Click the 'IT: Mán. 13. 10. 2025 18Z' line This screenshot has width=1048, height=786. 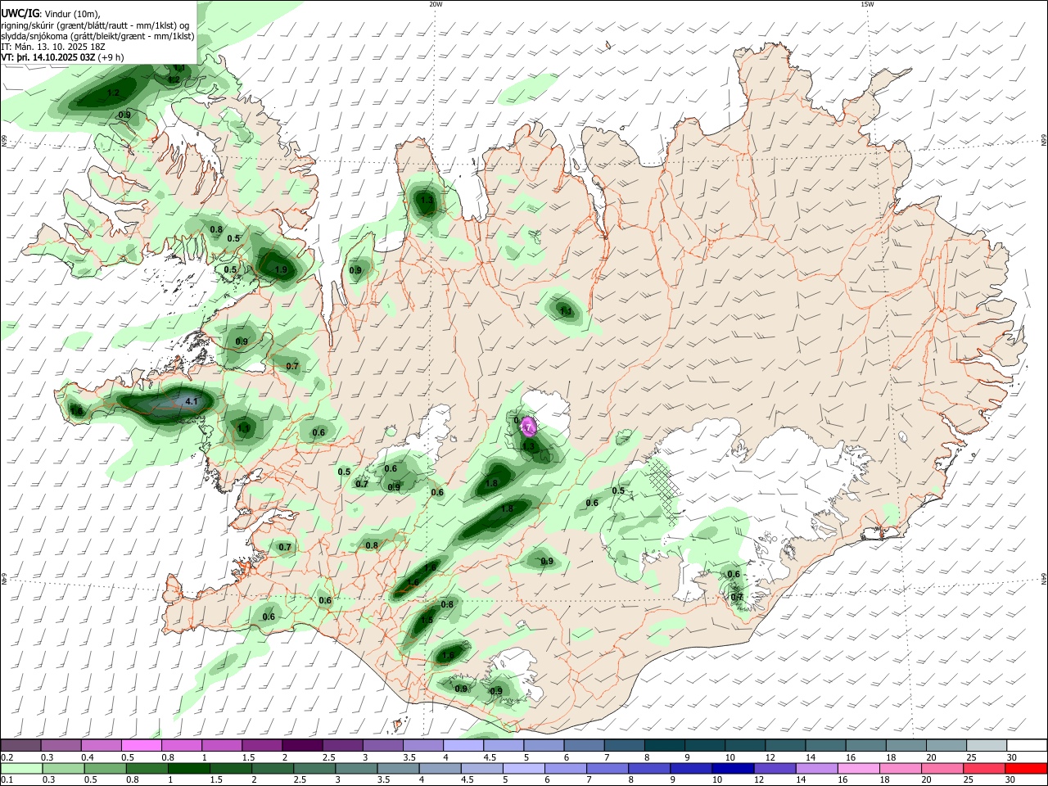pos(53,47)
